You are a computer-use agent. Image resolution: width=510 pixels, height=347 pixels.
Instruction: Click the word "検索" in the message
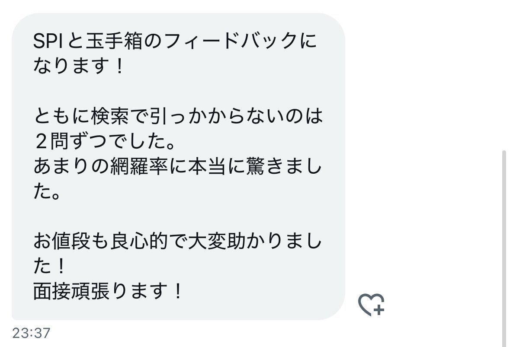pos(110,116)
